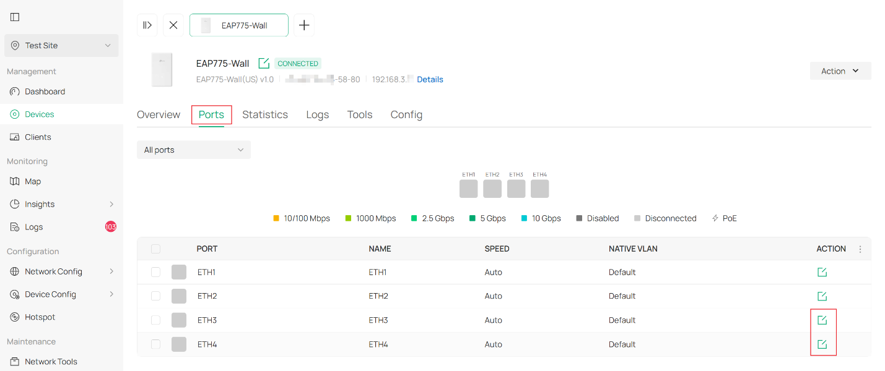
Task: Select the ETH2 port diagram square
Action: [x=492, y=189]
